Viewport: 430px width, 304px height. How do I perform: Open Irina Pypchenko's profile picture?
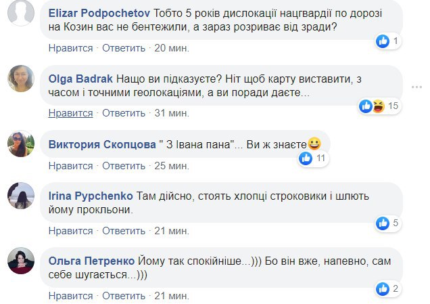coord(21,195)
